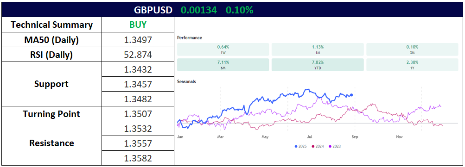This screenshot has width=465, height=167.
Task: Click the 0.10% change in header
Action: click(240, 10)
